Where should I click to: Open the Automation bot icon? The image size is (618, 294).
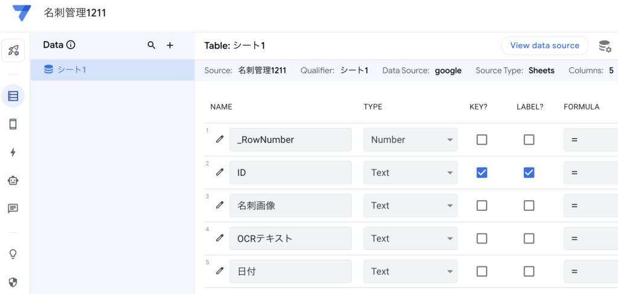13,180
